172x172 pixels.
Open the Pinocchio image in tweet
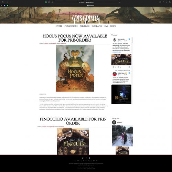(121, 60)
